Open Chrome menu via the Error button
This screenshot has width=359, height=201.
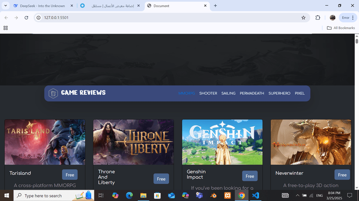coord(347,17)
